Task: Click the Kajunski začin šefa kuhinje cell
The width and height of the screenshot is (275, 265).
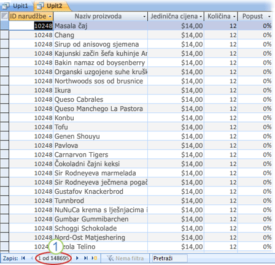Action: pos(101,53)
